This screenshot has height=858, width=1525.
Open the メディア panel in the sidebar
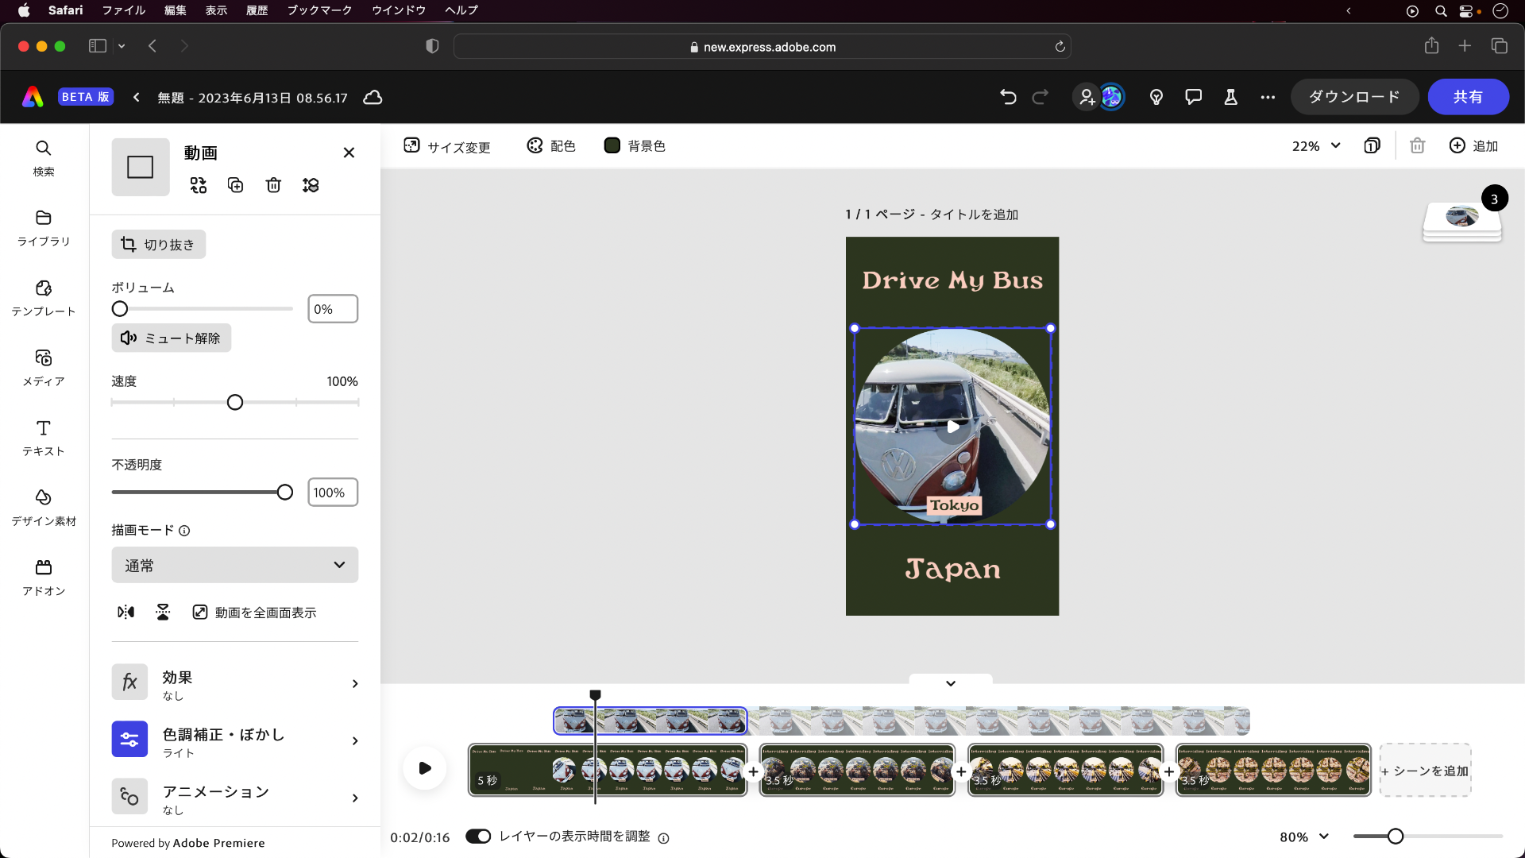[43, 368]
